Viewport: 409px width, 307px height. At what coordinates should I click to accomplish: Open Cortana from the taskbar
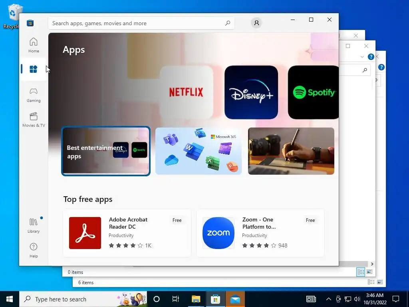pos(157,299)
